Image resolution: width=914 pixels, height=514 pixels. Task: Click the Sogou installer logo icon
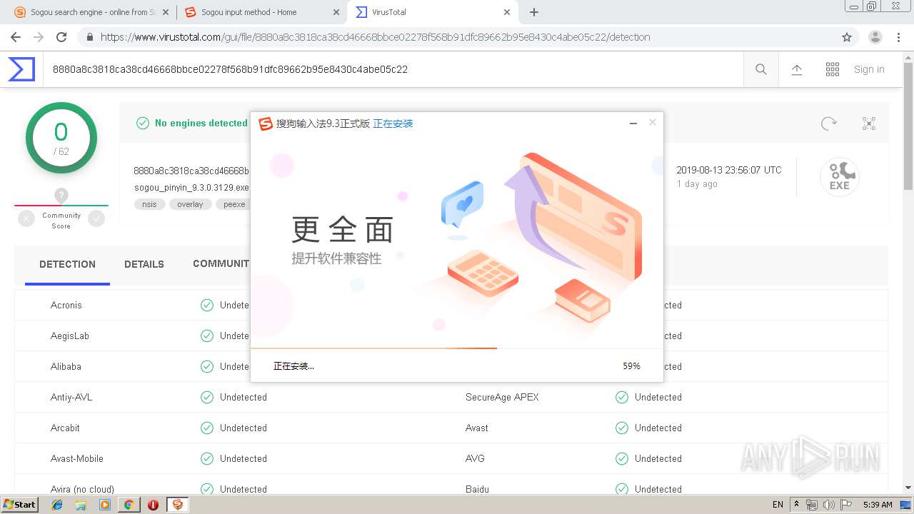tap(266, 124)
